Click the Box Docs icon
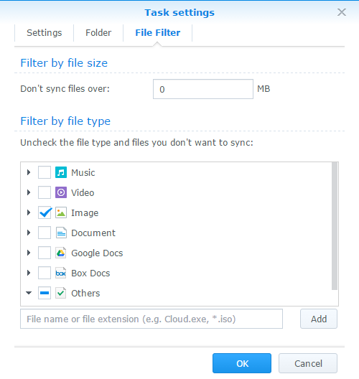 click(x=61, y=273)
